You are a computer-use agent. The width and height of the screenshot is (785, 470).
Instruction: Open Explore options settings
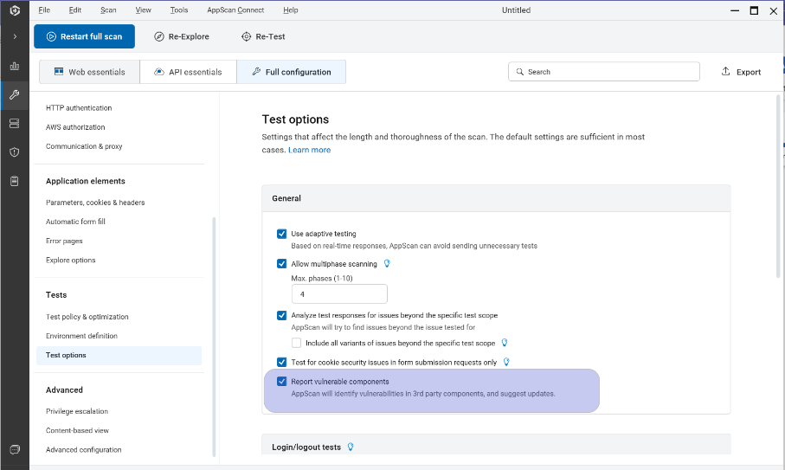click(71, 260)
